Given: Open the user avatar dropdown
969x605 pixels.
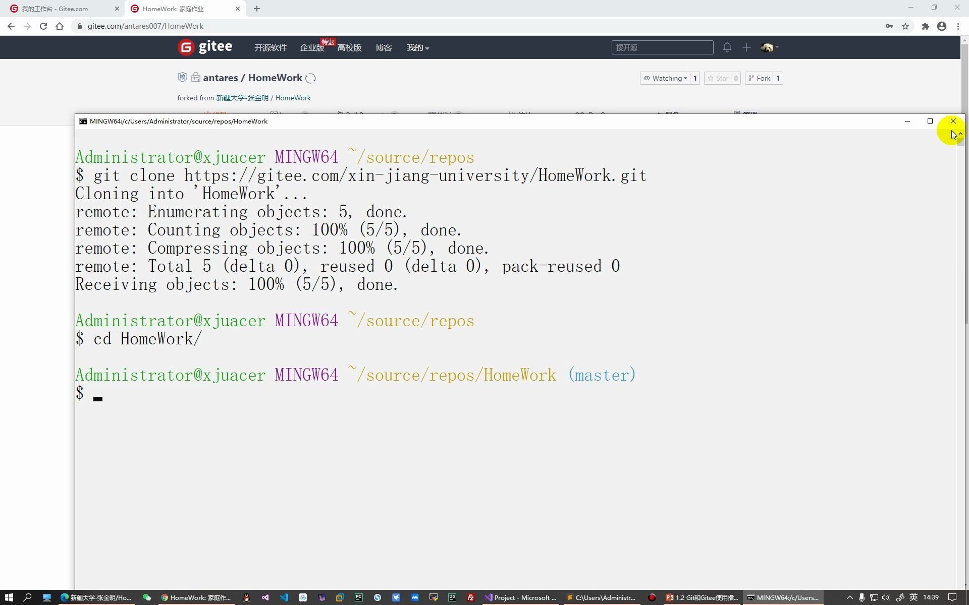Looking at the screenshot, I should (770, 47).
